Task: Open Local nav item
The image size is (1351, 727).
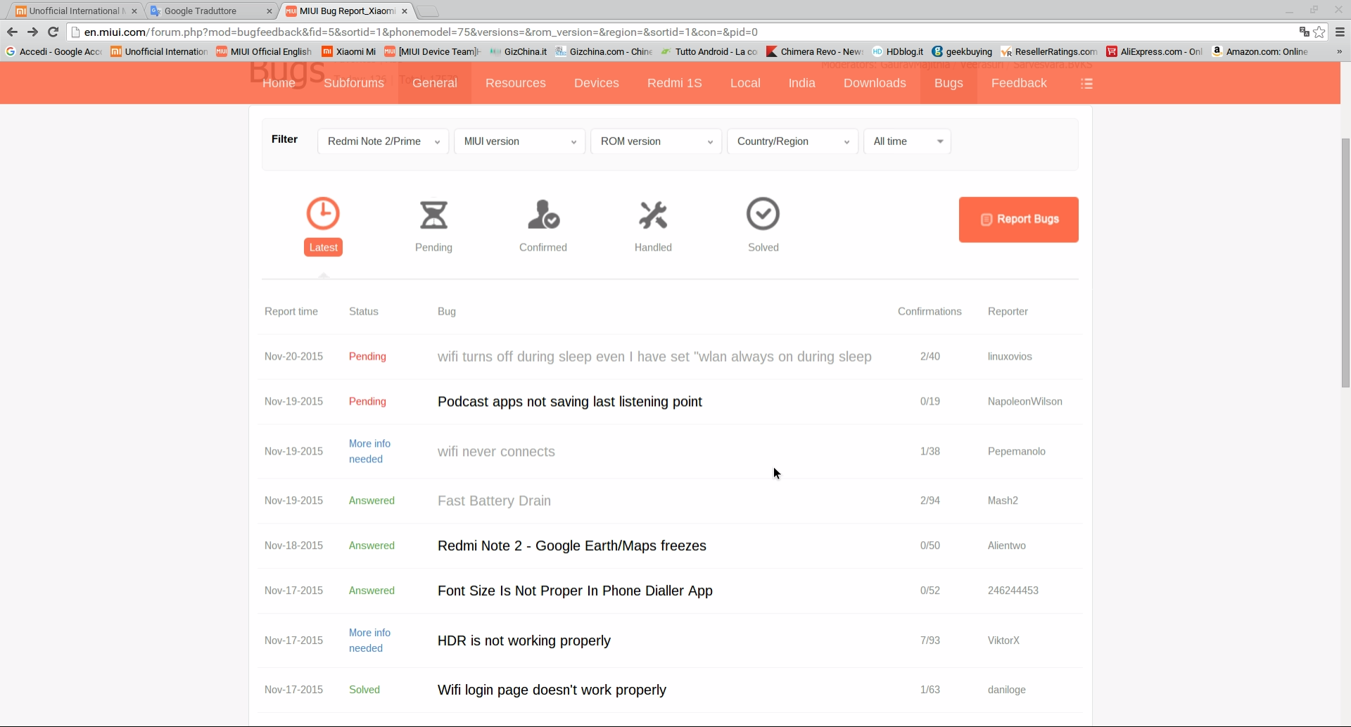Action: pos(745,83)
